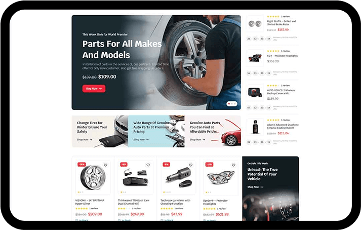The height and width of the screenshot is (230, 361).
Task: Open Technaxx car Alarm with Charging Function title
Action: coord(175,202)
